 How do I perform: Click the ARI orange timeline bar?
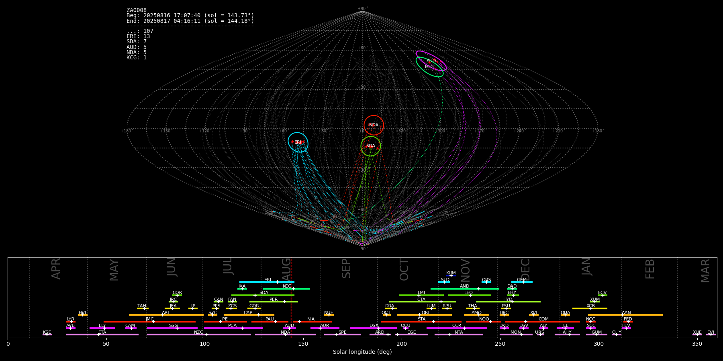coord(166,315)
